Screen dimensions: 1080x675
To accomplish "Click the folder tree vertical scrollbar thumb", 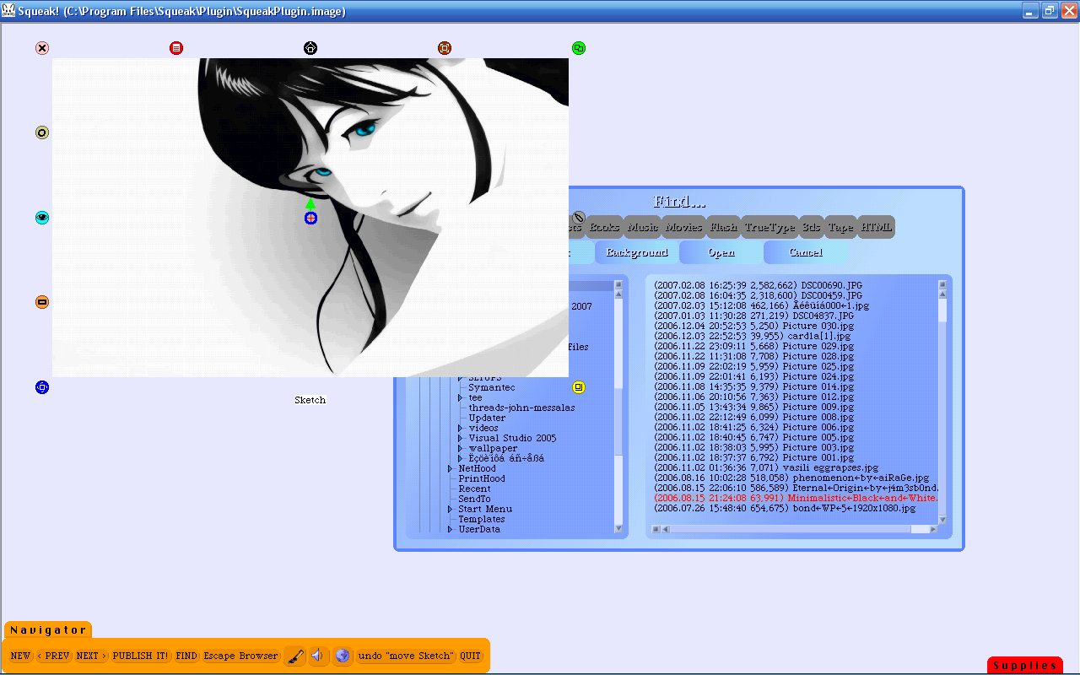I will [618, 422].
